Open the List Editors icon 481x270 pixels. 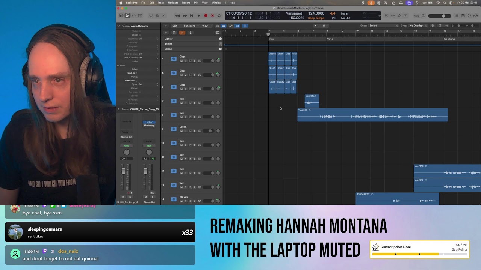tap(457, 16)
